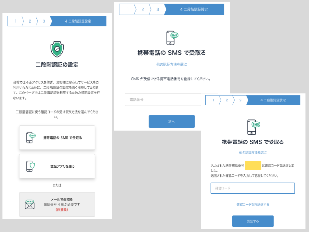The width and height of the screenshot is (309, 232).
Task: Click the authenticator app phone-shield icon
Action: 30,166
